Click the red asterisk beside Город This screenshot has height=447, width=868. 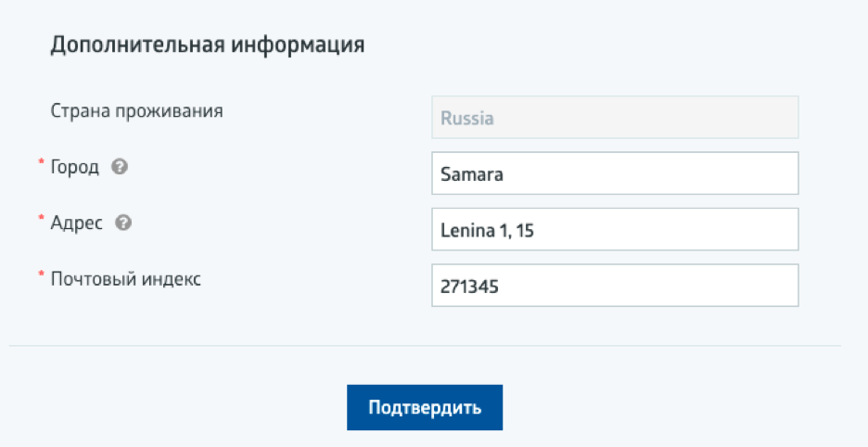(x=41, y=163)
